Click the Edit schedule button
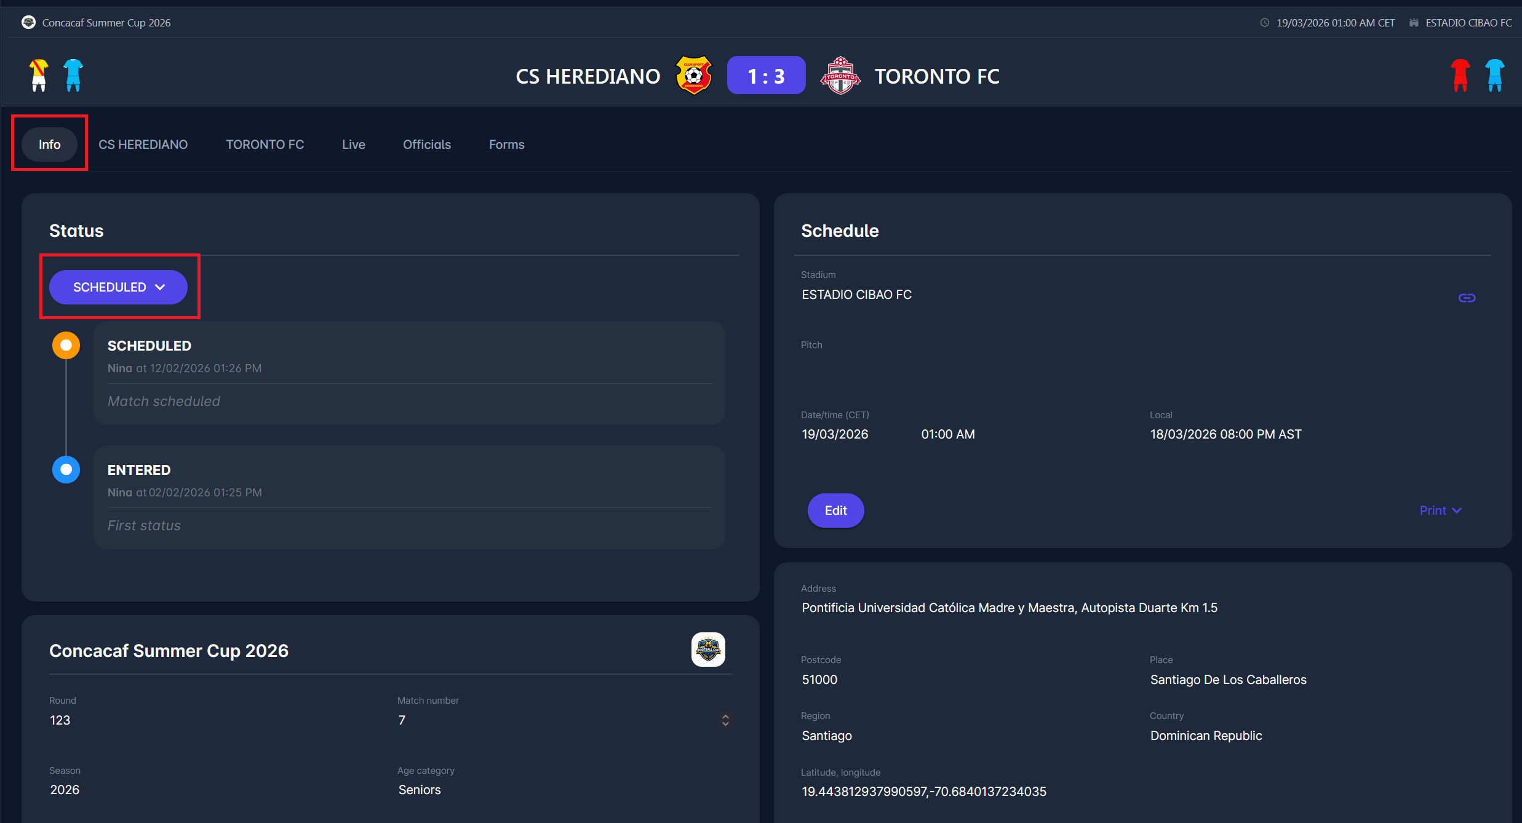Image resolution: width=1522 pixels, height=823 pixels. (835, 511)
